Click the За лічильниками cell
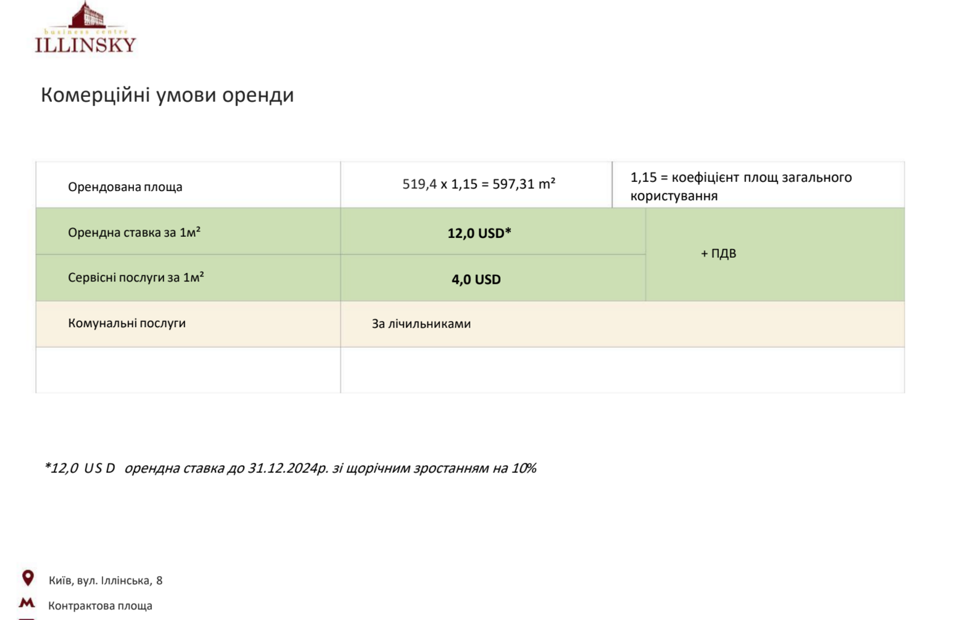 click(x=421, y=324)
